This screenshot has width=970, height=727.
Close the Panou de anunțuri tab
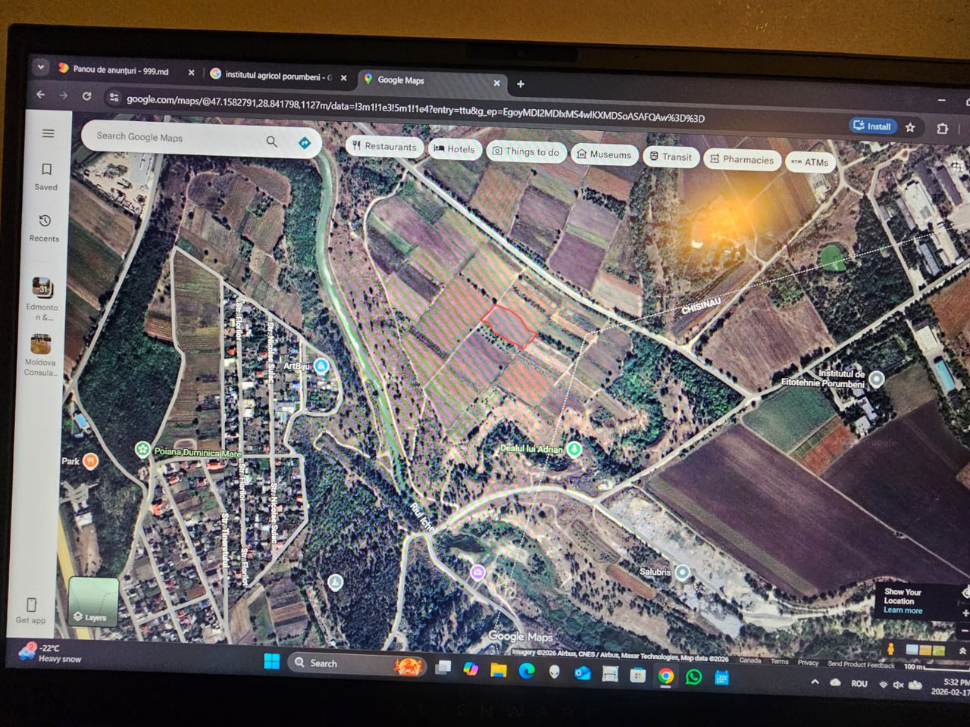[191, 73]
